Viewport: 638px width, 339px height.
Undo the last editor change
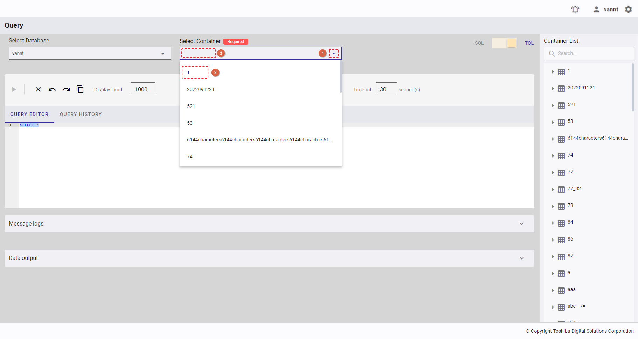(52, 89)
